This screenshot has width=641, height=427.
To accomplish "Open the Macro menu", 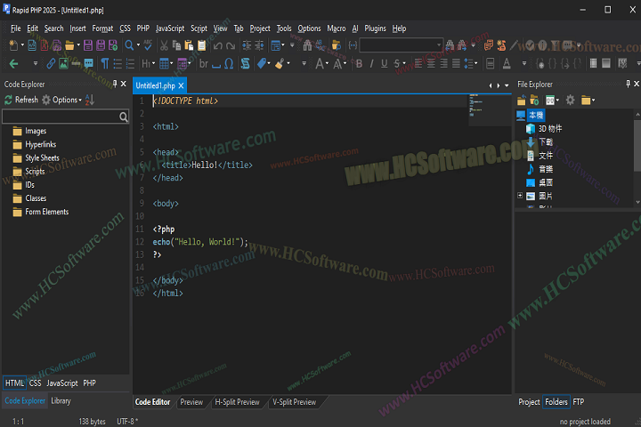I will tap(336, 28).
